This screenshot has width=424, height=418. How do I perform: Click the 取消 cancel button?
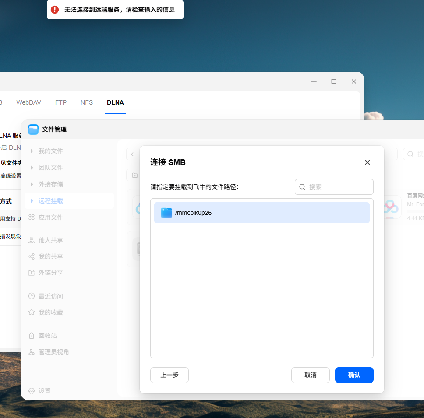click(310, 375)
